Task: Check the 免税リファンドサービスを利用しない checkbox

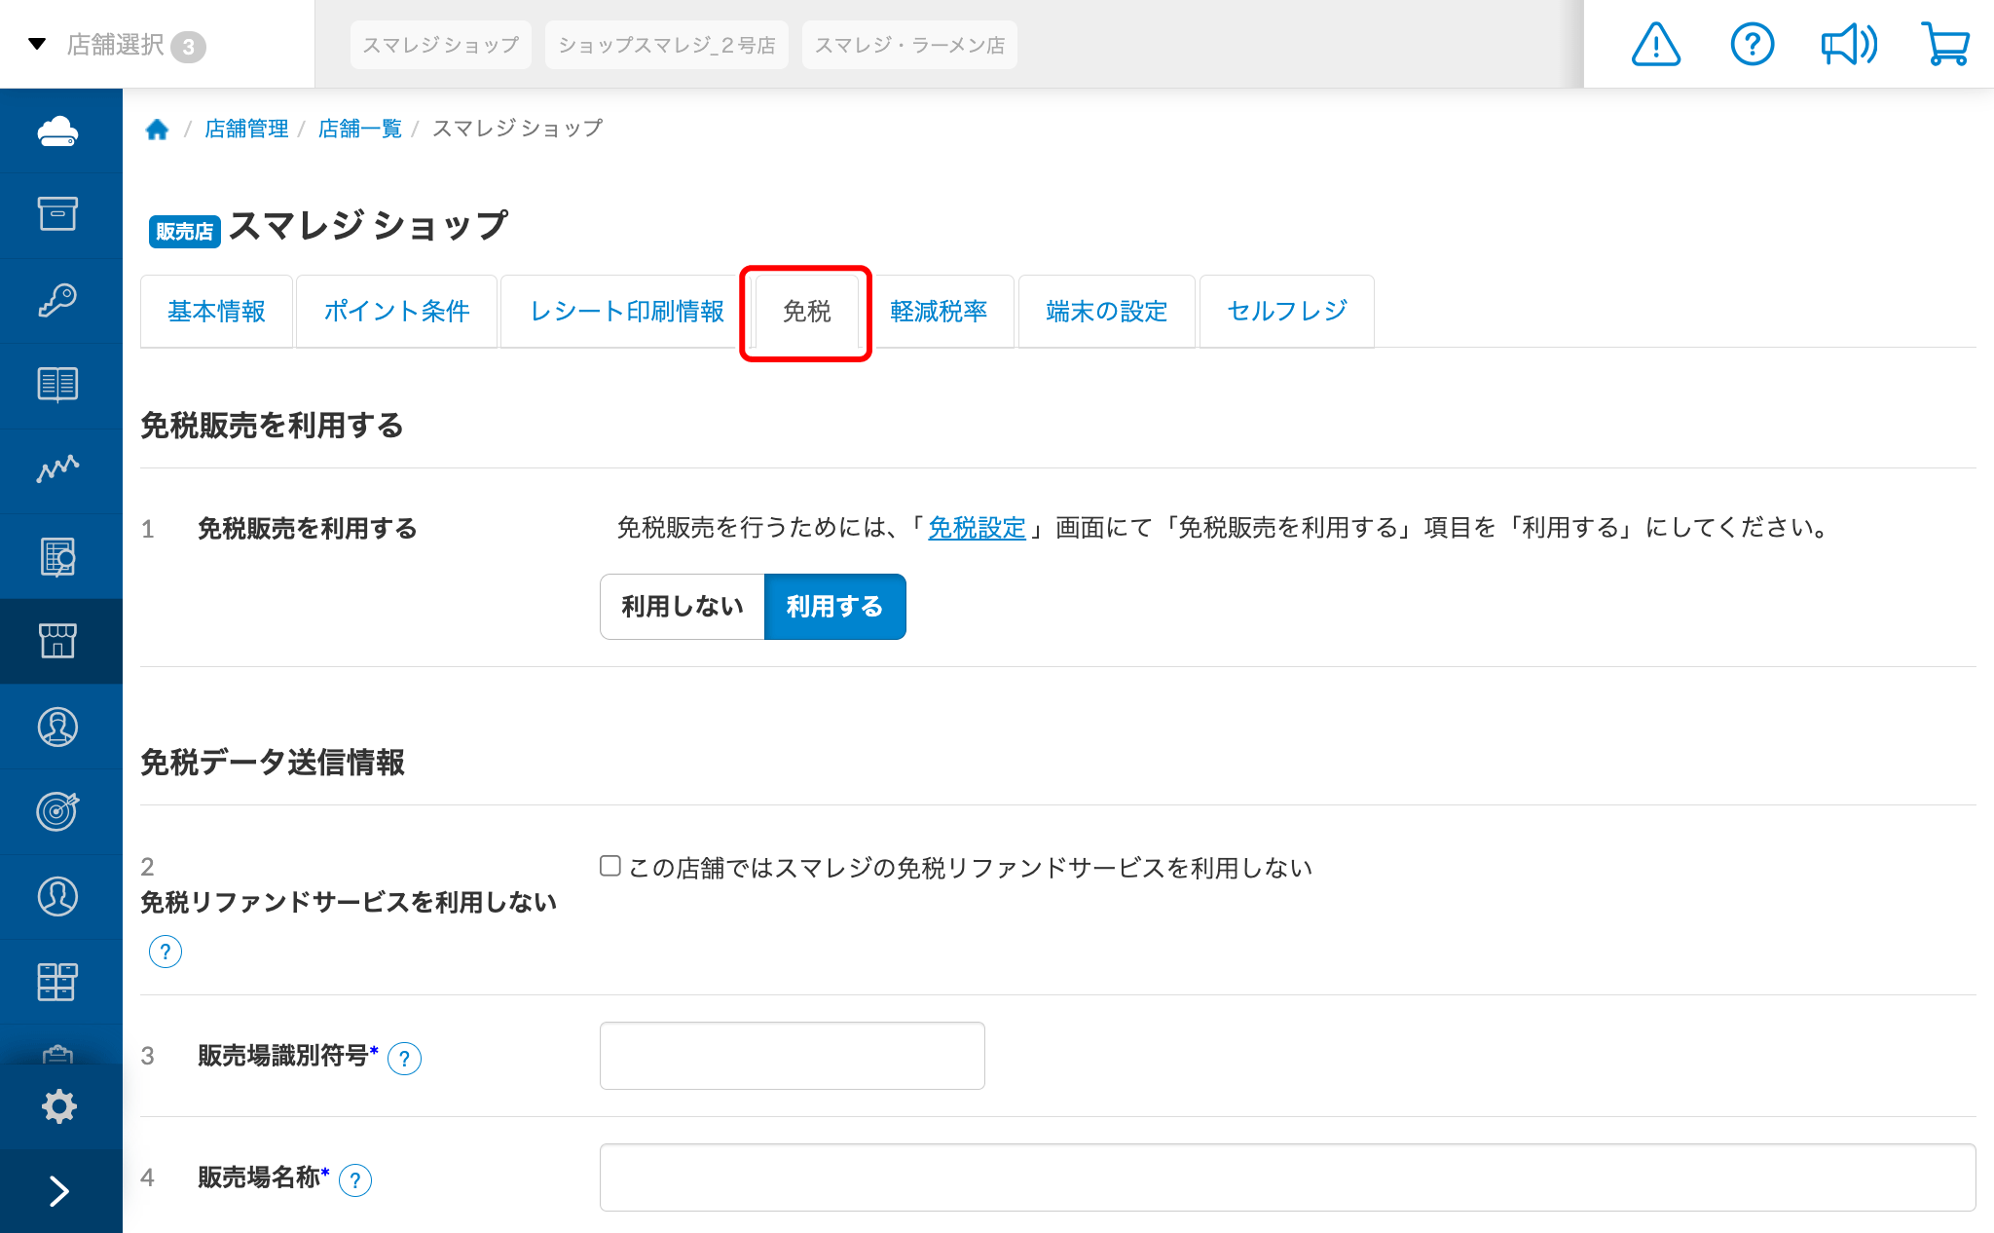Action: (610, 866)
